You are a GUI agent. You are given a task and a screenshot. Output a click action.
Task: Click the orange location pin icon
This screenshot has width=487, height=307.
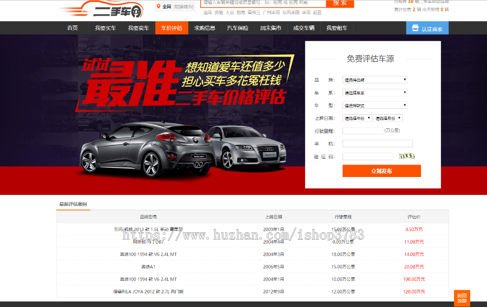(159, 6)
